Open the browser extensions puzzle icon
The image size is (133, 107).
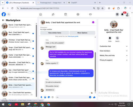[118, 8]
